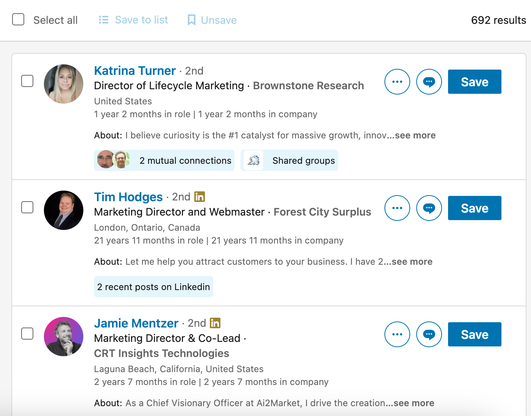Screen dimensions: 531x416
Task: View the 2 mutual connections chip
Action: tap(164, 160)
